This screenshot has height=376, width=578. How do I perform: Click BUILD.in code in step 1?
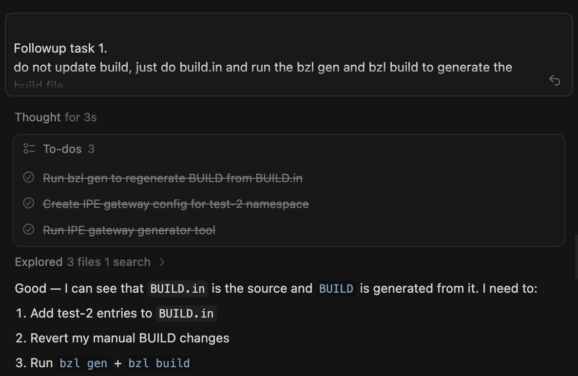tap(186, 314)
